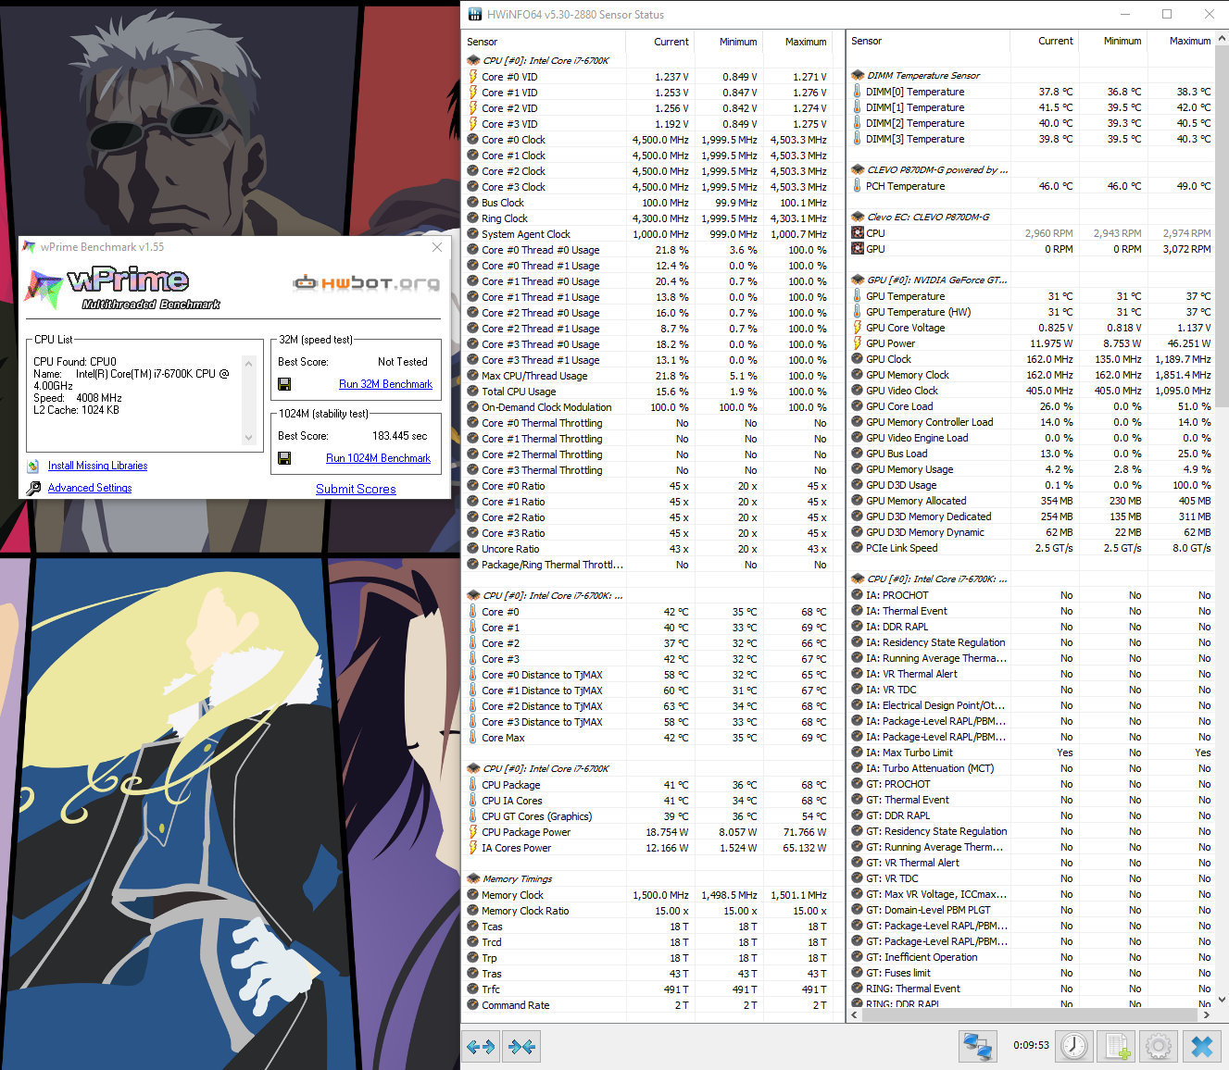
Task: Click the collapse columns arrows icon in HWiNFO
Action: click(521, 1047)
